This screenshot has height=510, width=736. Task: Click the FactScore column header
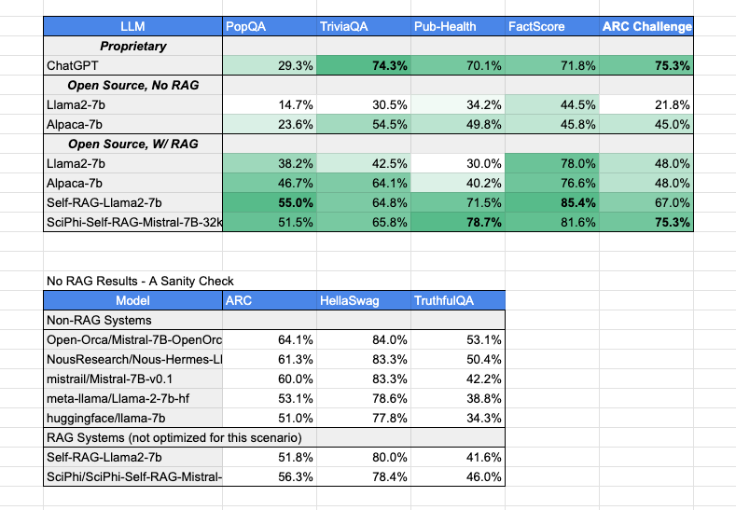click(553, 27)
